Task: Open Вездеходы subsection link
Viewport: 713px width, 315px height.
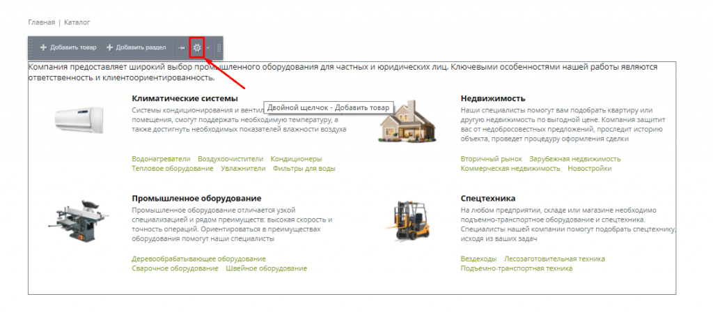Action: pos(478,259)
